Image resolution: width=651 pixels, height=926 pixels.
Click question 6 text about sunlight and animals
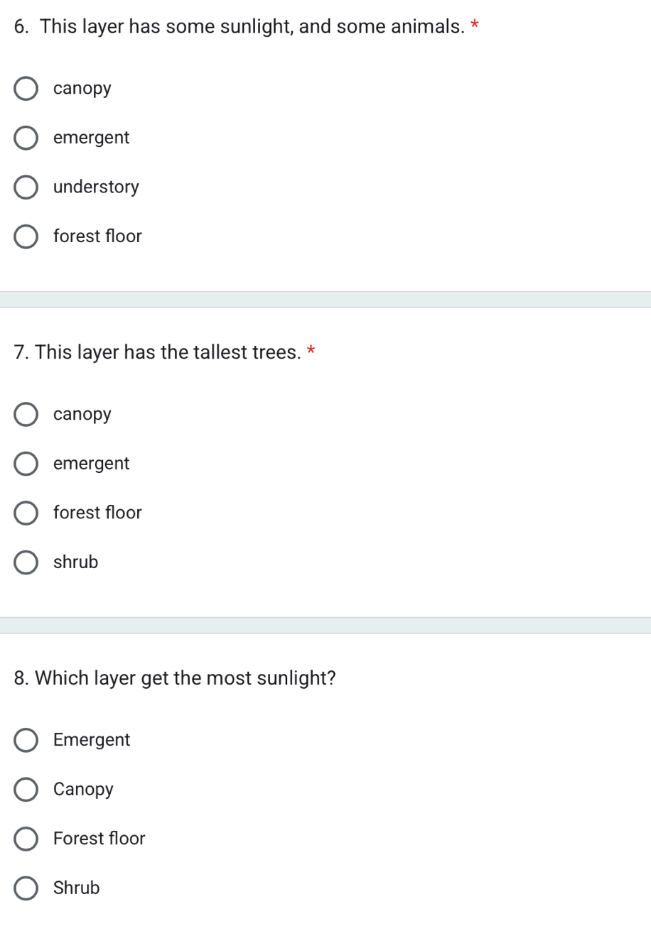239,27
